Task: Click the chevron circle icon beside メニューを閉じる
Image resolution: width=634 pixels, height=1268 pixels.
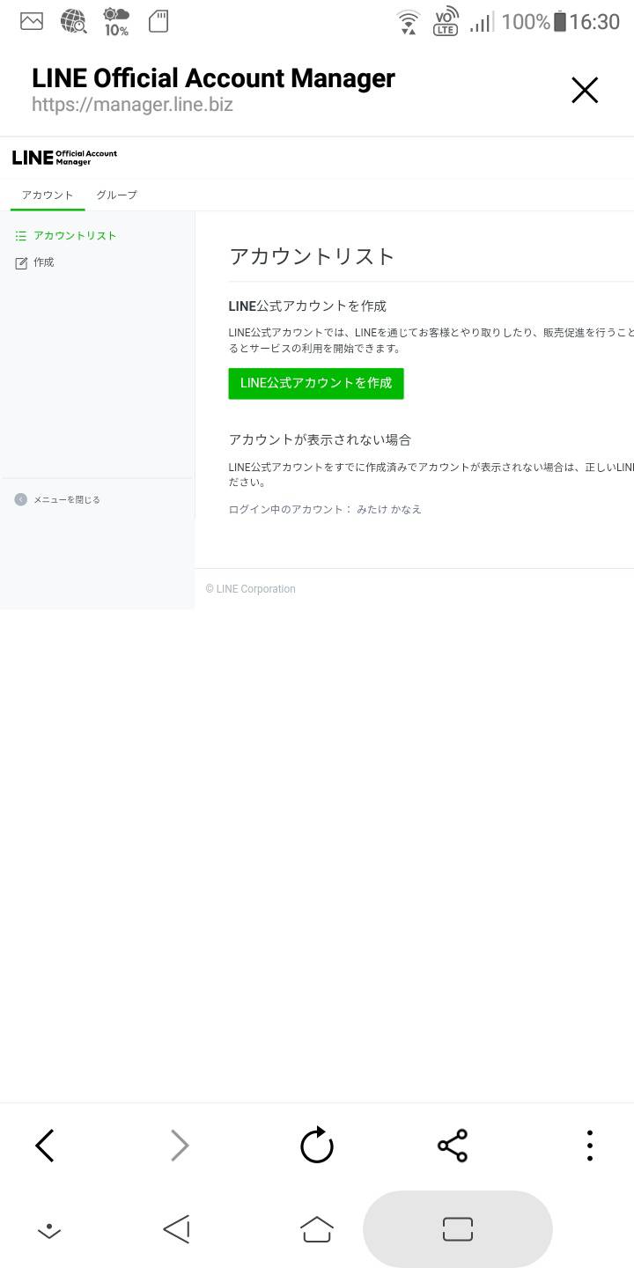Action: coord(21,499)
